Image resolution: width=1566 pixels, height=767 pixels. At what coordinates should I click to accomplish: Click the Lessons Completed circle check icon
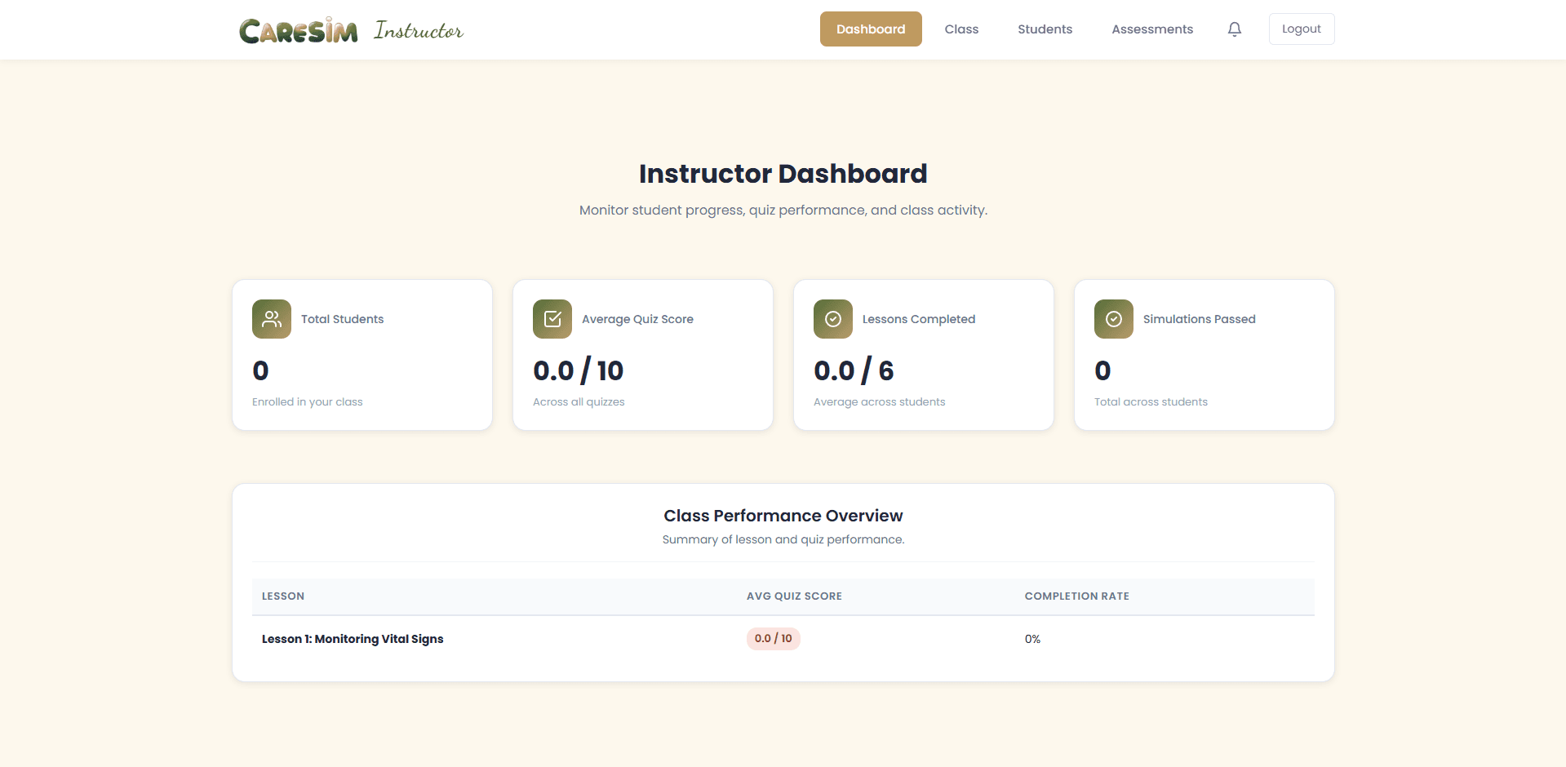tap(832, 319)
